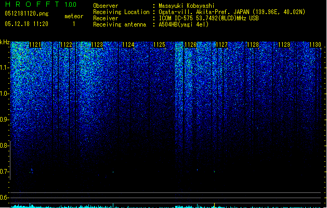The width and height of the screenshot is (327, 208).
Task: Click the 1.1 frequency axis label
Action: (4, 68)
